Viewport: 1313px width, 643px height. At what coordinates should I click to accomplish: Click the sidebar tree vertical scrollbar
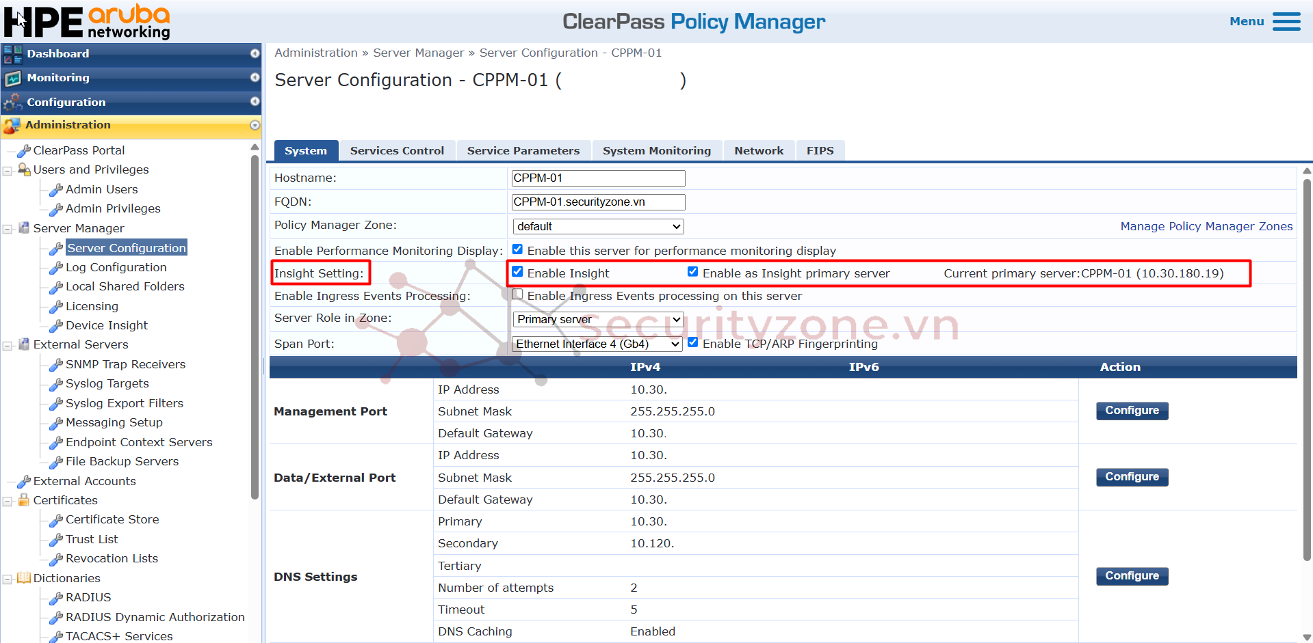pyautogui.click(x=255, y=328)
